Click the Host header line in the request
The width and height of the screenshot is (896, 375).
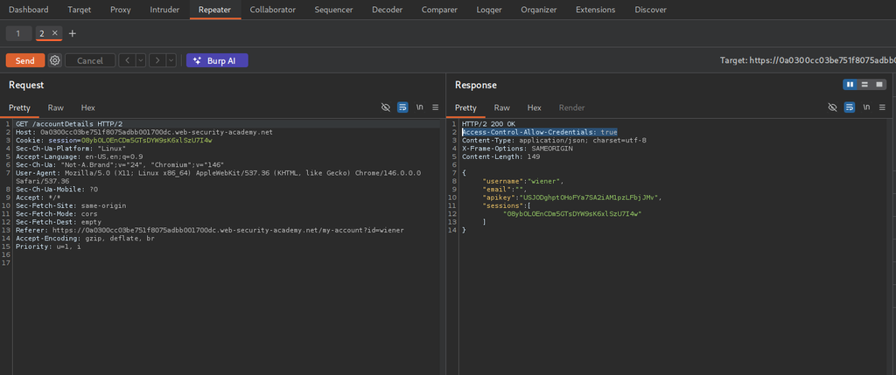point(144,132)
